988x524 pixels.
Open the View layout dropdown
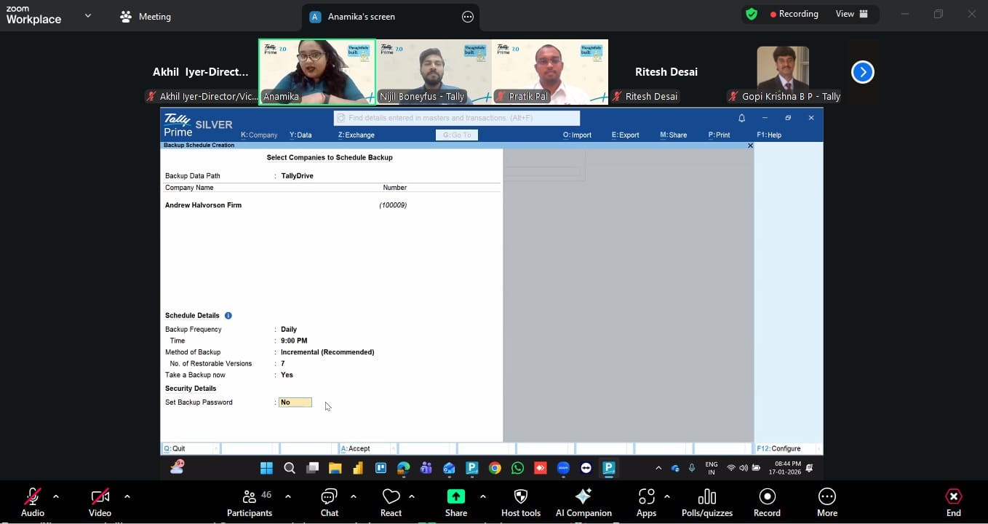click(852, 14)
